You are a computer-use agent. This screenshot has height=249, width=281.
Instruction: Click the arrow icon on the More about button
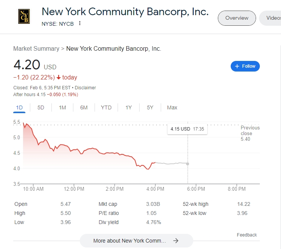pyautogui.click(x=175, y=241)
